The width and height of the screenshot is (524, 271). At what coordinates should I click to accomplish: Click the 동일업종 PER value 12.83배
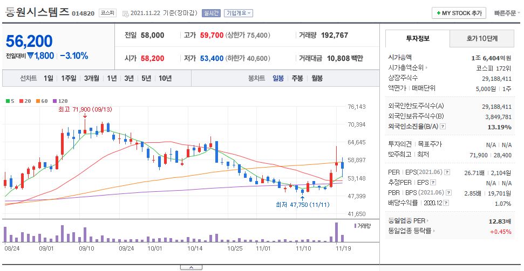point(500,221)
